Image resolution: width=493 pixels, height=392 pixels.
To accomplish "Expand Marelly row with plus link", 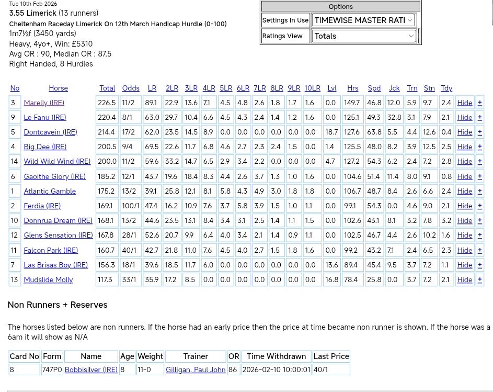I will (479, 103).
